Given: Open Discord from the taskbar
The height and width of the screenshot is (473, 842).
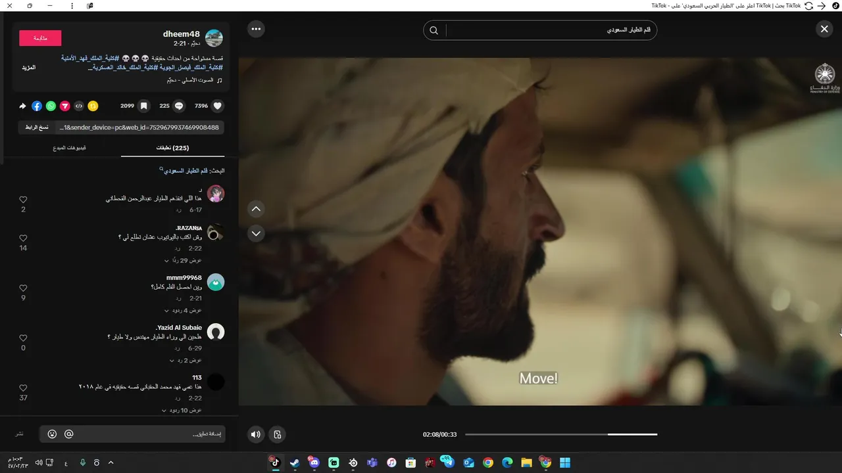Looking at the screenshot, I should pyautogui.click(x=314, y=462).
